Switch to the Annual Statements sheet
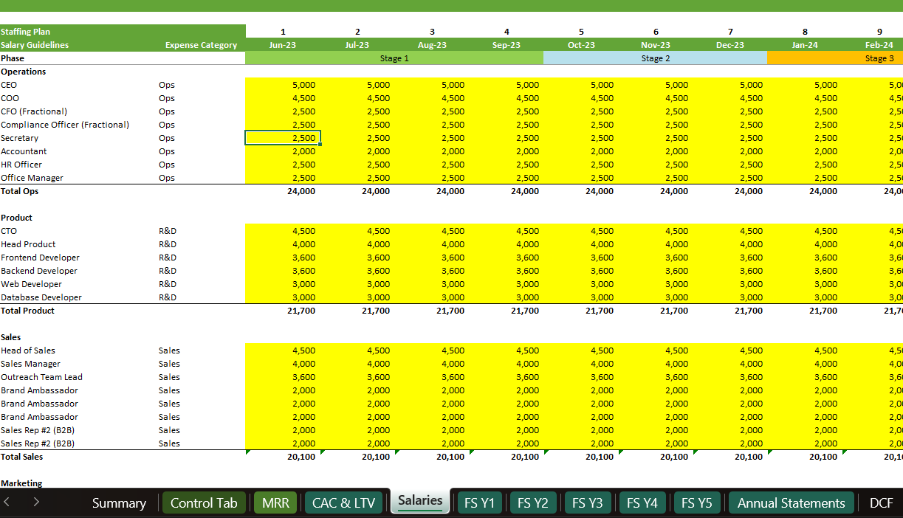This screenshot has width=903, height=518. point(791,503)
